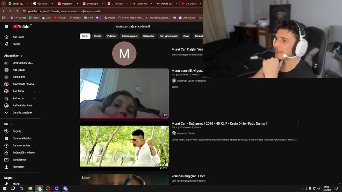
Task: Select the Videolar filter chip
Action: (112, 36)
